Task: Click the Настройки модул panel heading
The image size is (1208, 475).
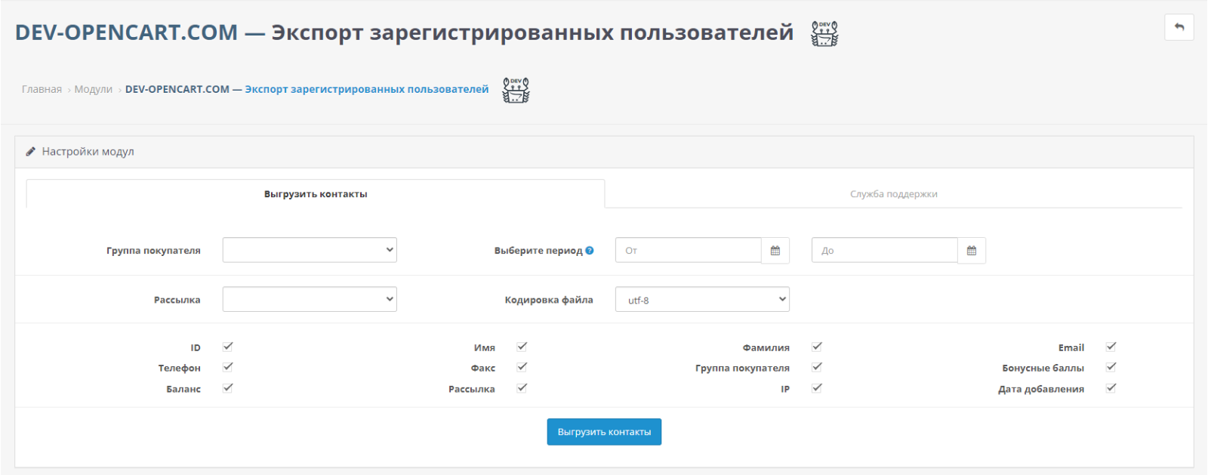Action: click(88, 152)
